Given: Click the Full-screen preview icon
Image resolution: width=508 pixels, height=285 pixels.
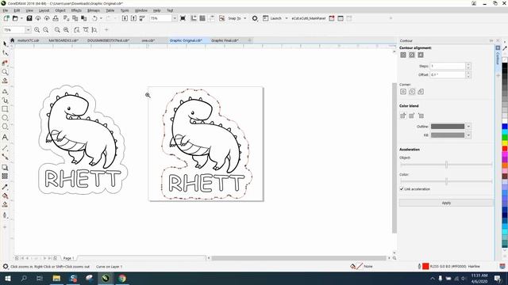Looking at the screenshot, I should tap(183, 18).
